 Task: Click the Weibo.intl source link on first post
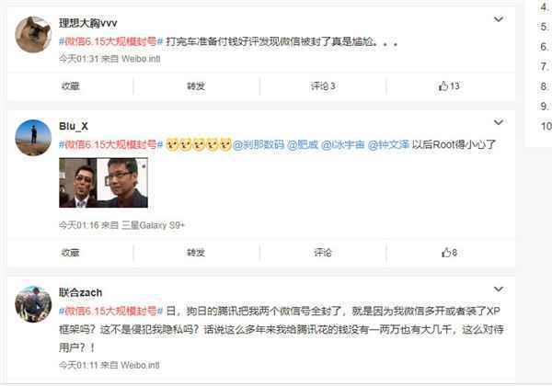coord(141,59)
